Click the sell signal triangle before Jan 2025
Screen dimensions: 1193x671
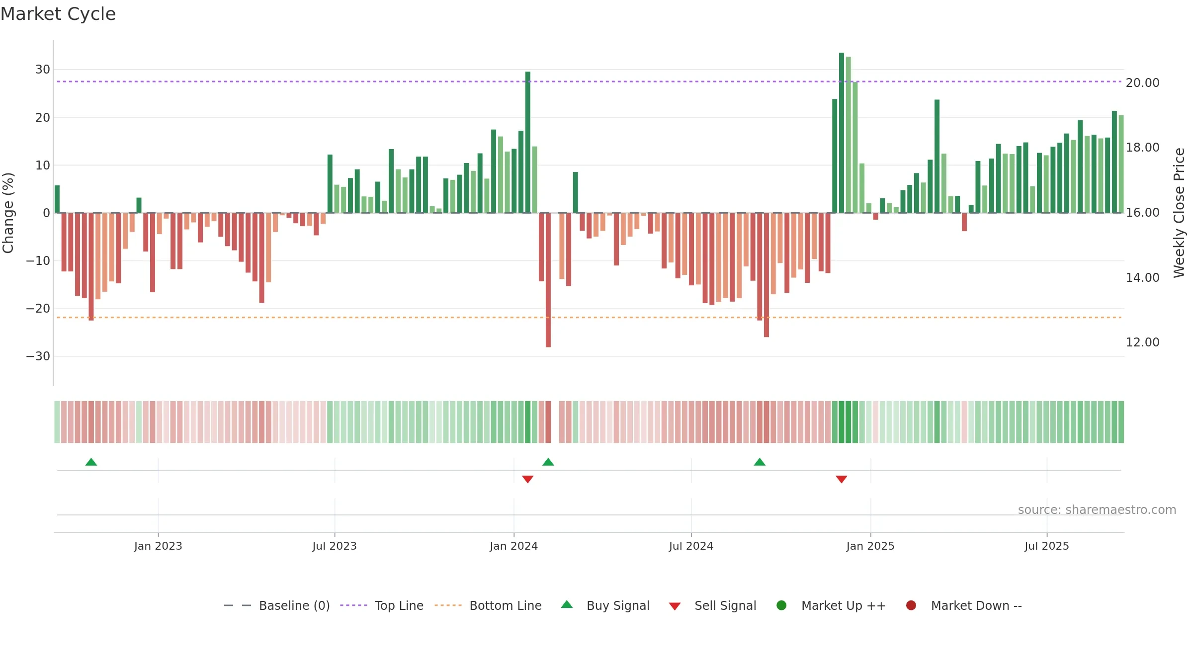[x=842, y=479]
